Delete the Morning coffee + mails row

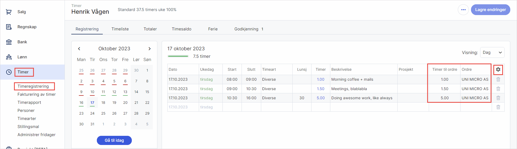pyautogui.click(x=498, y=79)
